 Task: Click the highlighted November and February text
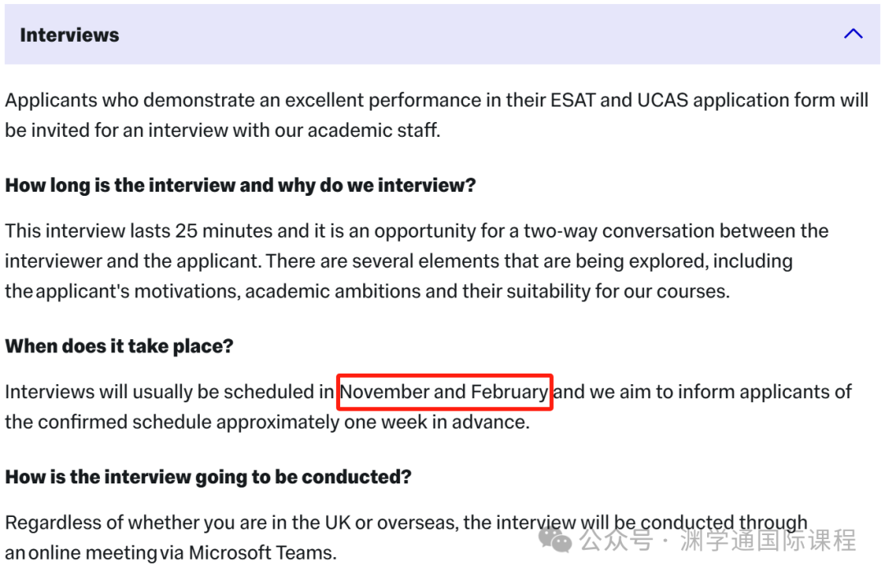pyautogui.click(x=444, y=392)
